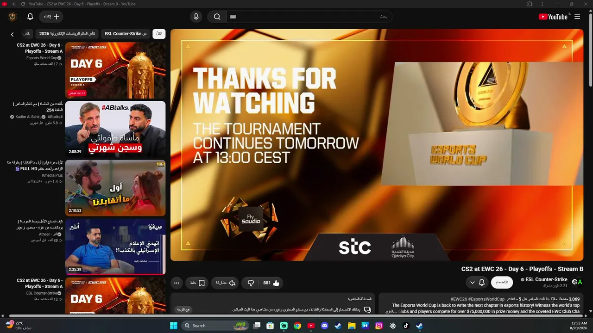Viewport: 593px width, 333px height.
Task: Go to YouTube home via logo
Action: click(x=553, y=17)
